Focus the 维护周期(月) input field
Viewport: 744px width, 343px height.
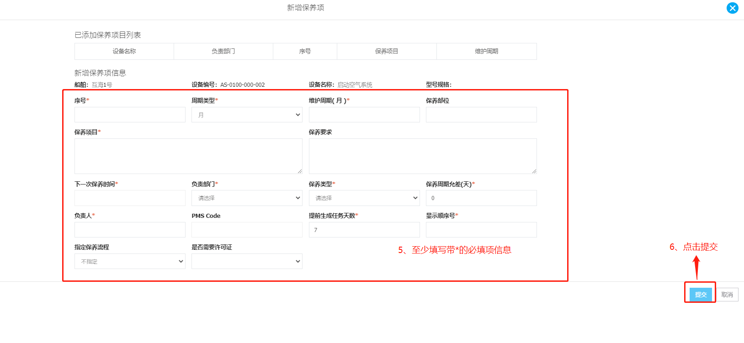coord(364,115)
